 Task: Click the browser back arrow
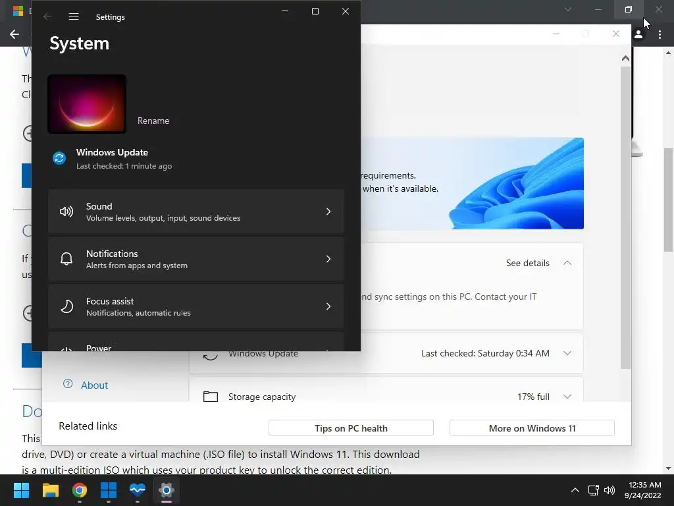(x=14, y=34)
